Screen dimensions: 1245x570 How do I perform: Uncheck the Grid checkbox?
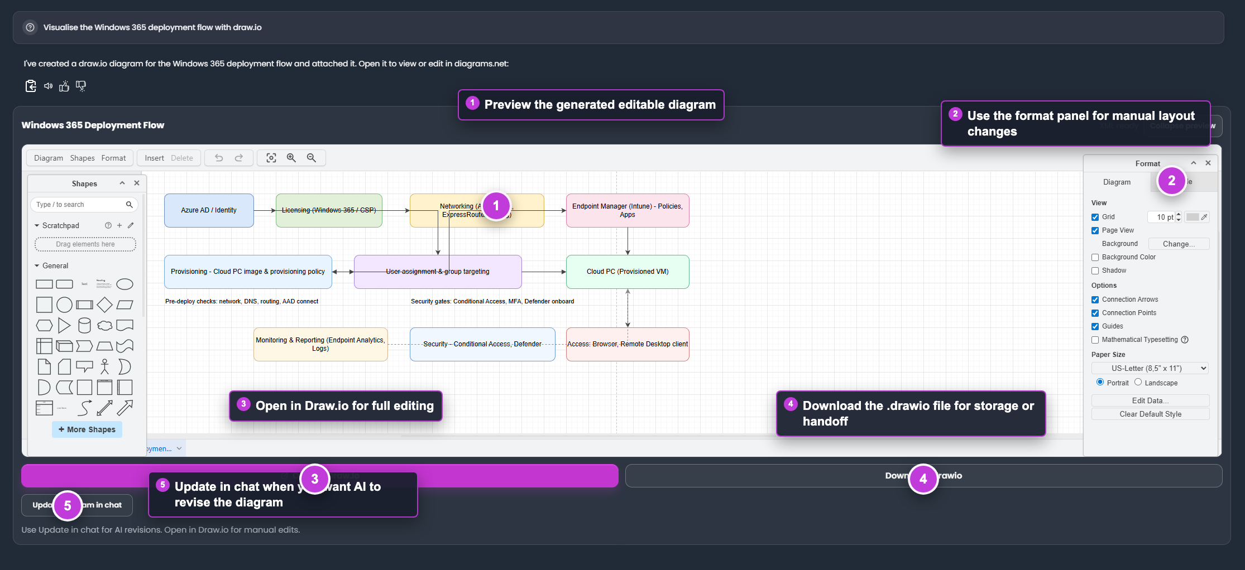tap(1095, 217)
